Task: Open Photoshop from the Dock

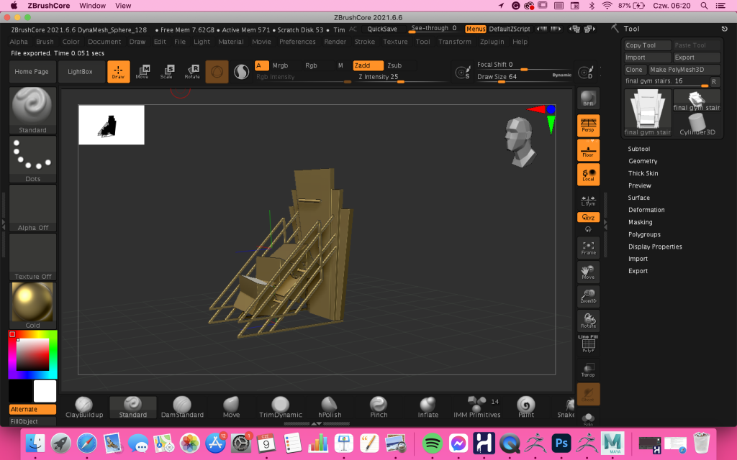Action: (561, 443)
